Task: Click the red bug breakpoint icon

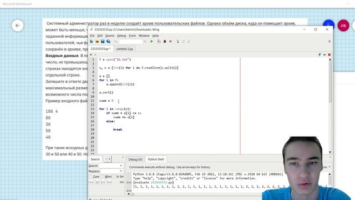Action: click(165, 42)
